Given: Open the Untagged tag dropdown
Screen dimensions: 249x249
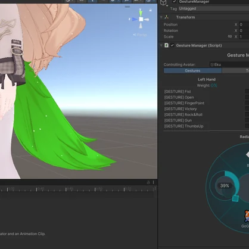Looking at the screenshot, I should [214, 8].
